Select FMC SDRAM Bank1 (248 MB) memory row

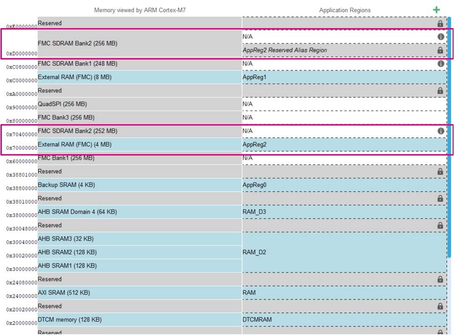click(139, 64)
